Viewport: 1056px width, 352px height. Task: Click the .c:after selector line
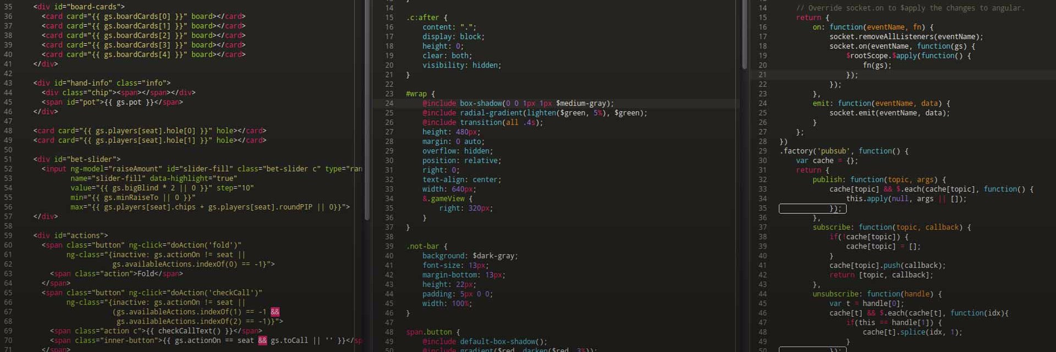pyautogui.click(x=427, y=18)
